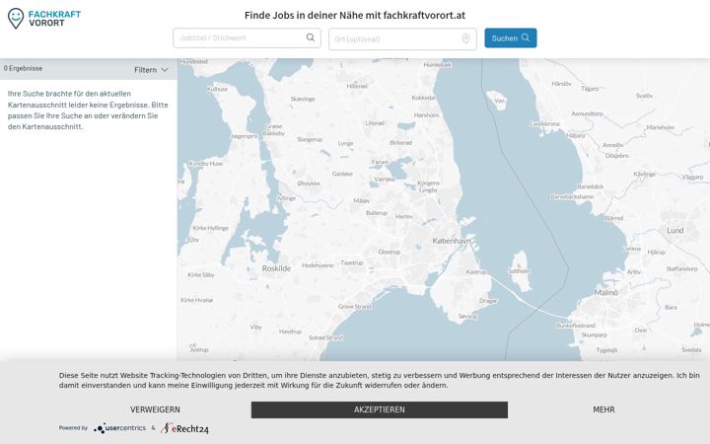Click the Kävlinge label on map
This screenshot has height=444, width=710.
[x=644, y=174]
